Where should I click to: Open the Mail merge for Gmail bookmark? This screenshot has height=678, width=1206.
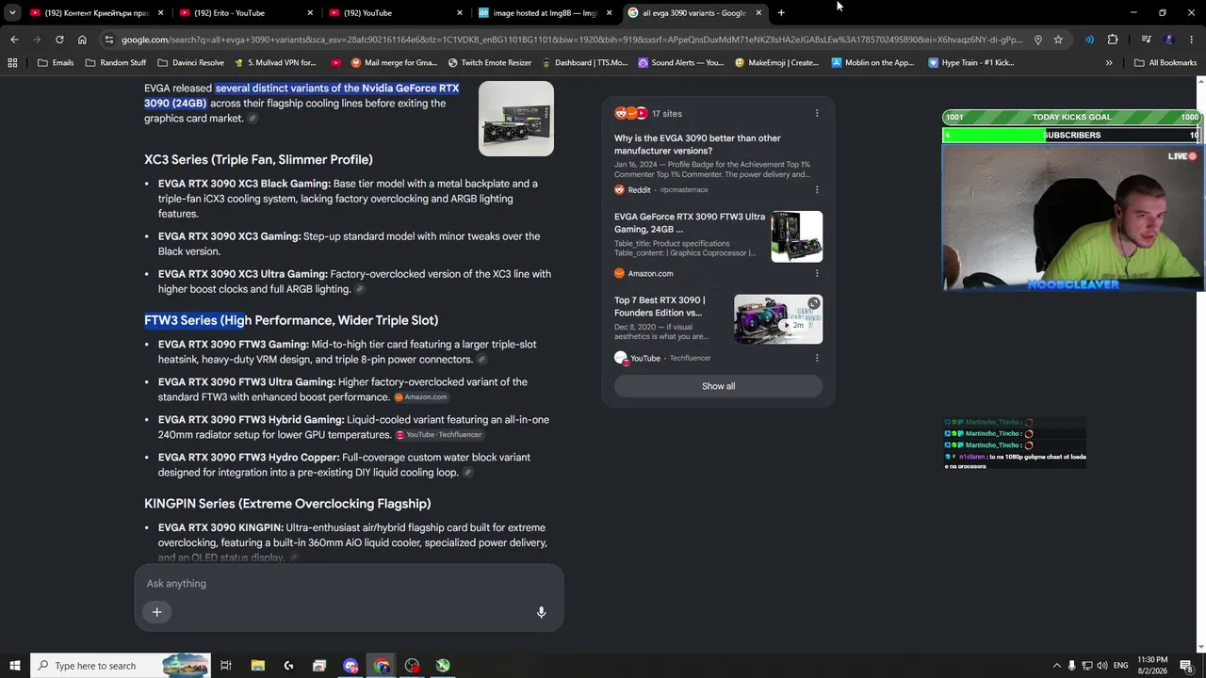tap(394, 63)
